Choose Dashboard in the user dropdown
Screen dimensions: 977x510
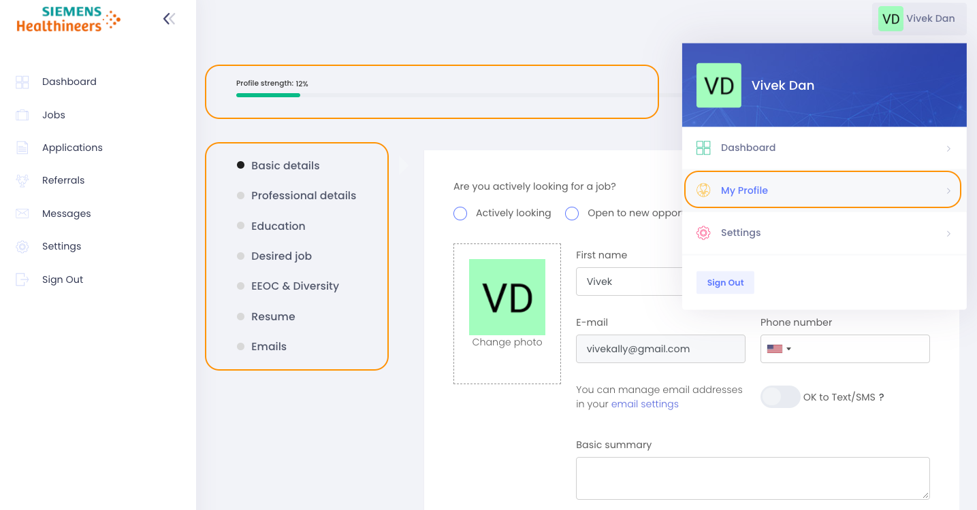click(x=824, y=148)
